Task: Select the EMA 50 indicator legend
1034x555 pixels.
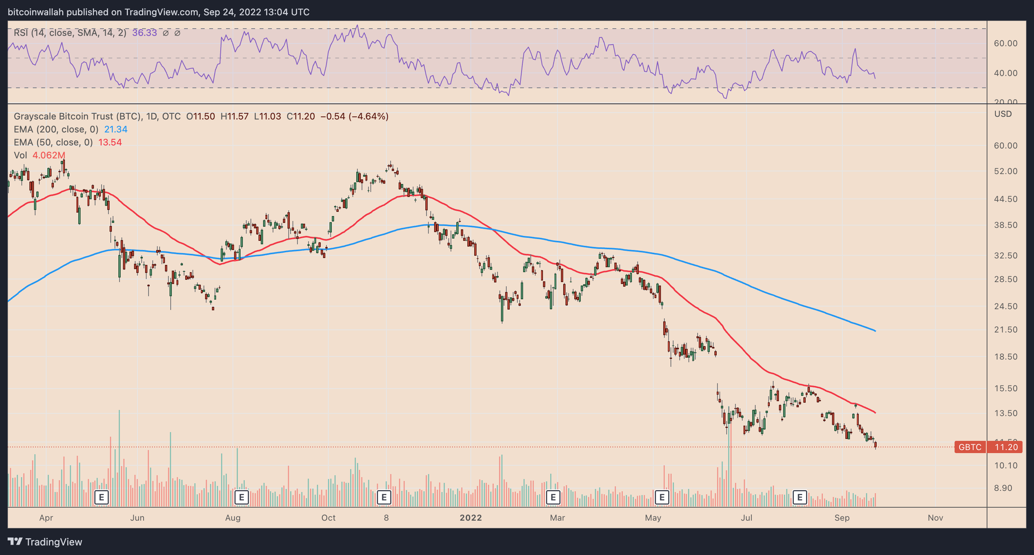Action: (53, 142)
